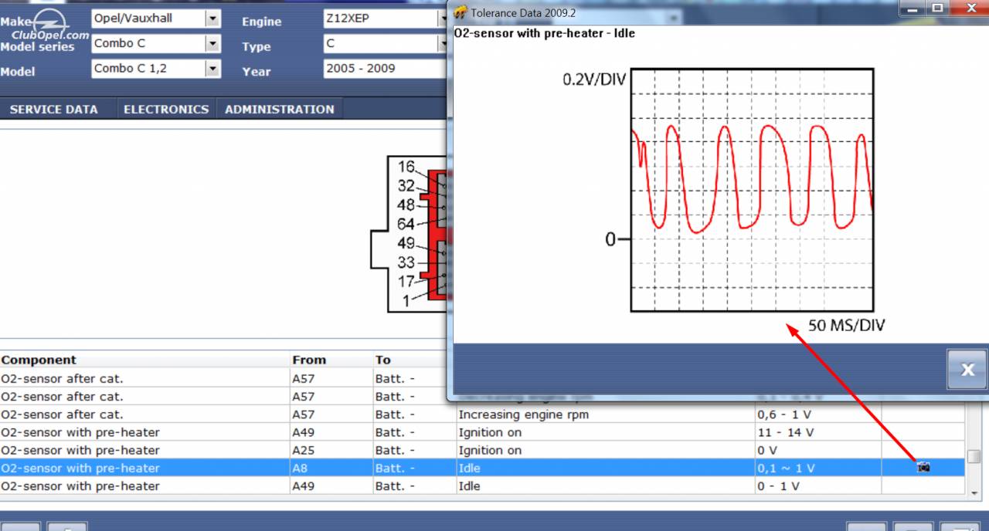Switch to the ELECTRONICS tab
The image size is (989, 531).
tap(166, 110)
